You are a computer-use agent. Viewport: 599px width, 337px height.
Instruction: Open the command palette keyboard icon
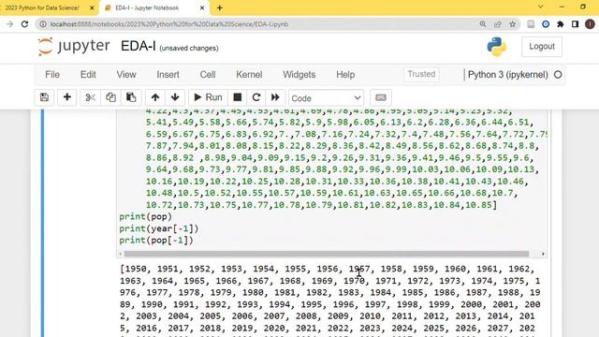[381, 97]
